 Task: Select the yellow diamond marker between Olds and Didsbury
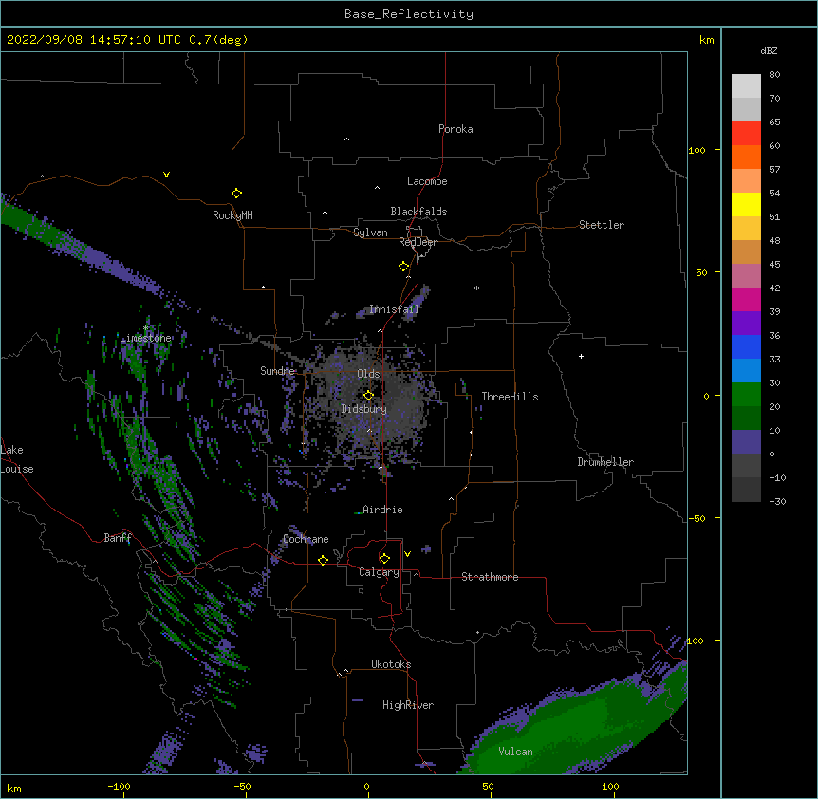[369, 395]
